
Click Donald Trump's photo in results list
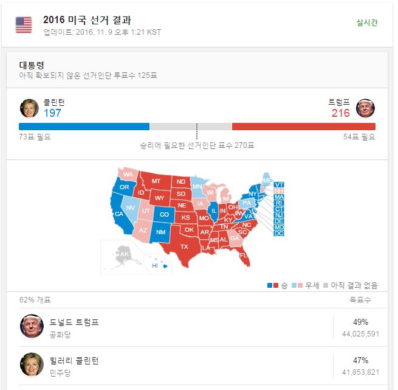[x=32, y=327]
